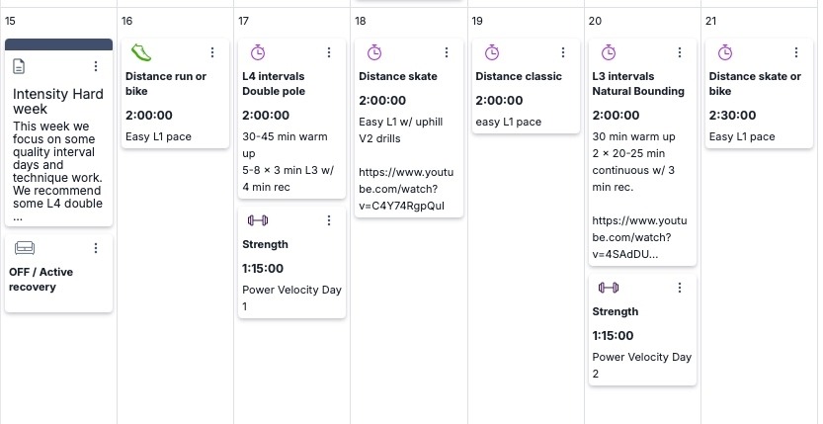
Task: Open YouTube link in L3 intervals card
Action: [632, 239]
